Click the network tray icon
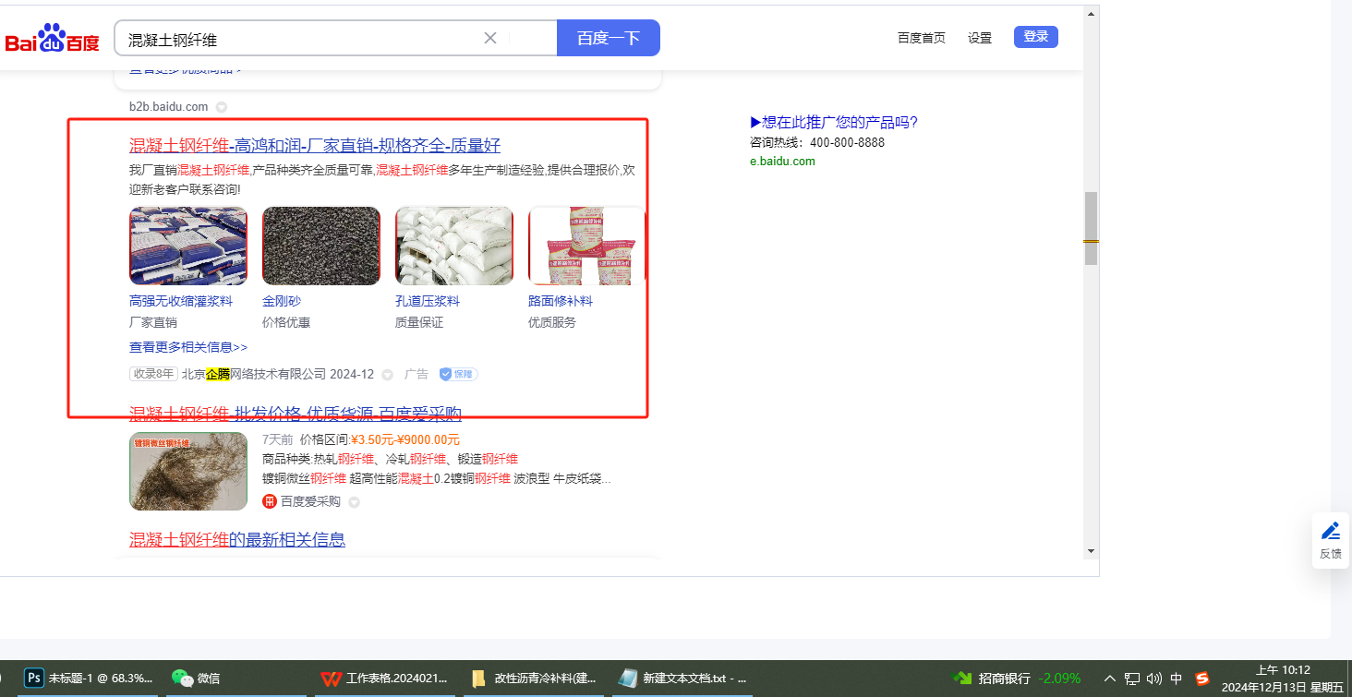The width and height of the screenshot is (1352, 697). [x=1132, y=679]
